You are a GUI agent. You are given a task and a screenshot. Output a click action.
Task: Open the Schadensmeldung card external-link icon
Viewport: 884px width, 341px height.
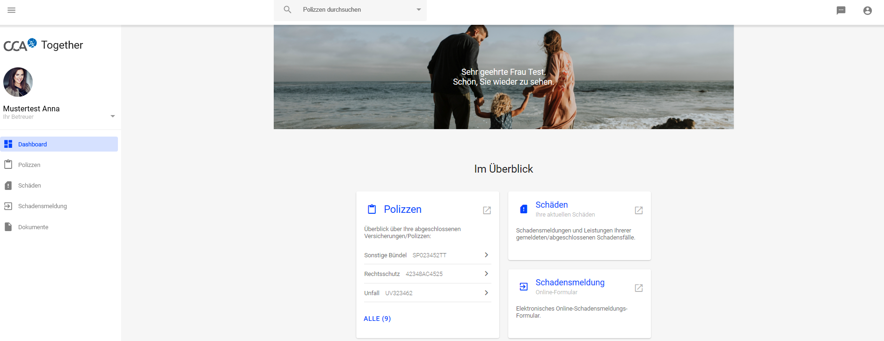click(x=639, y=288)
